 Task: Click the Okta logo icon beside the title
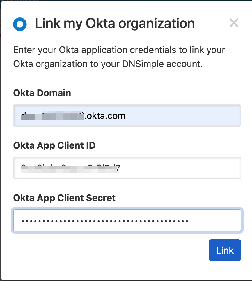point(20,24)
